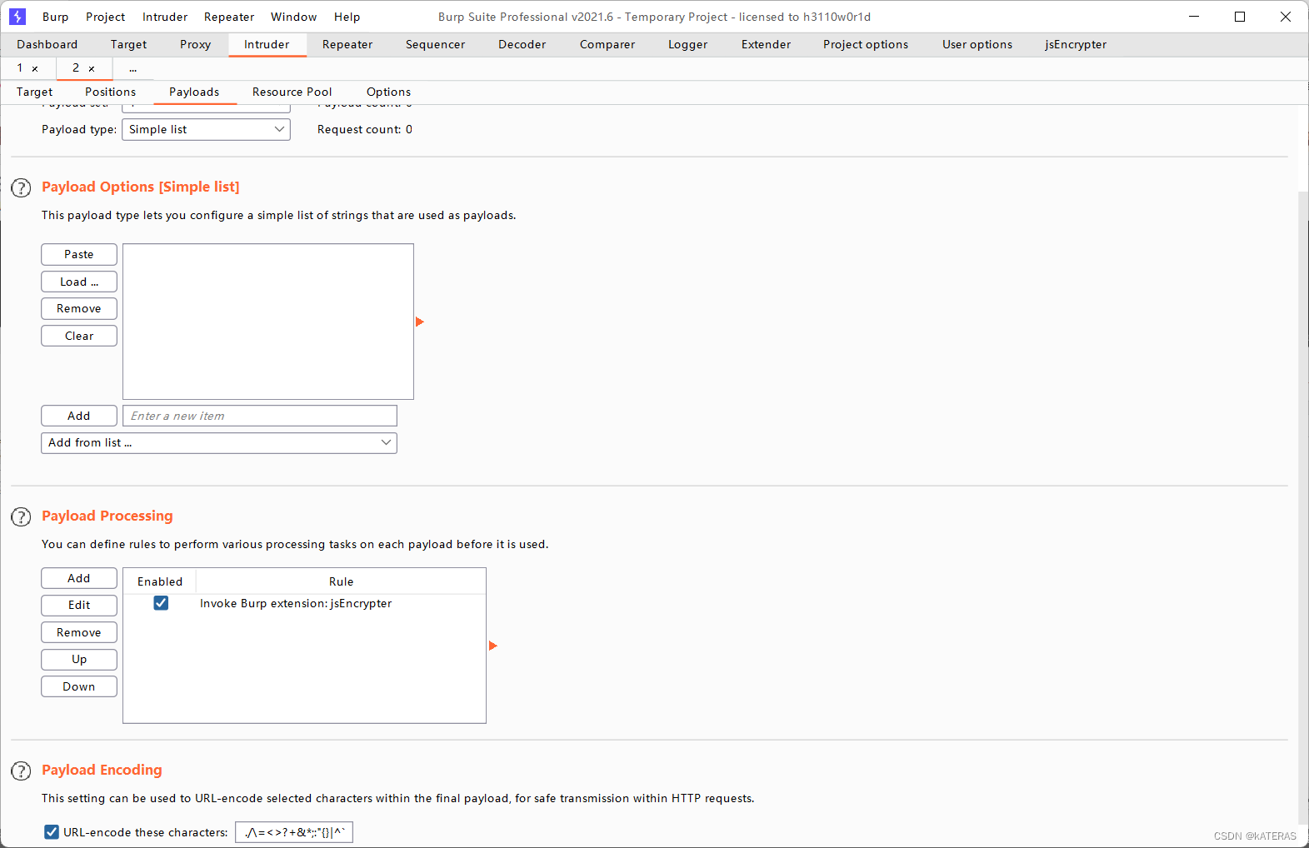Click Add next to new item field
1309x848 pixels.
79,416
